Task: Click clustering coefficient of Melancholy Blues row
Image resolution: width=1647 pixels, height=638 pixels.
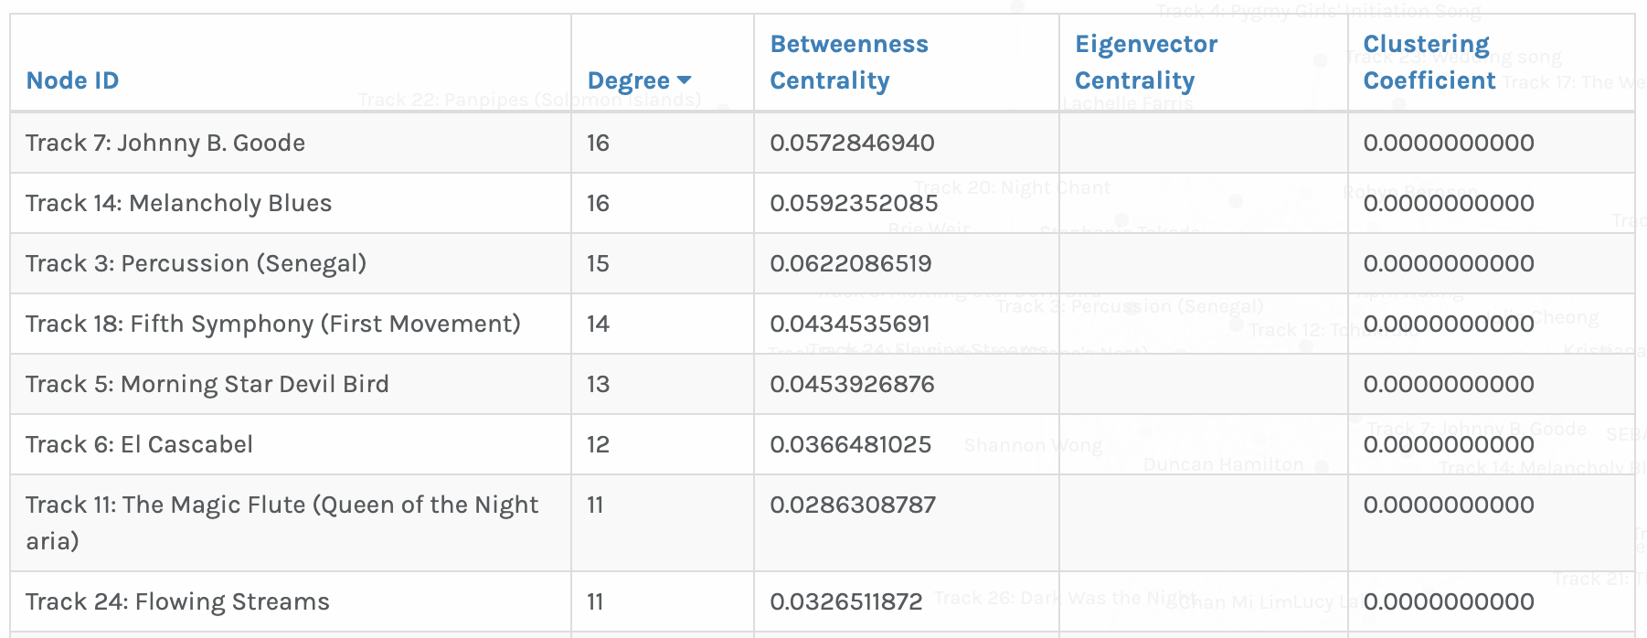Action: coord(1448,203)
